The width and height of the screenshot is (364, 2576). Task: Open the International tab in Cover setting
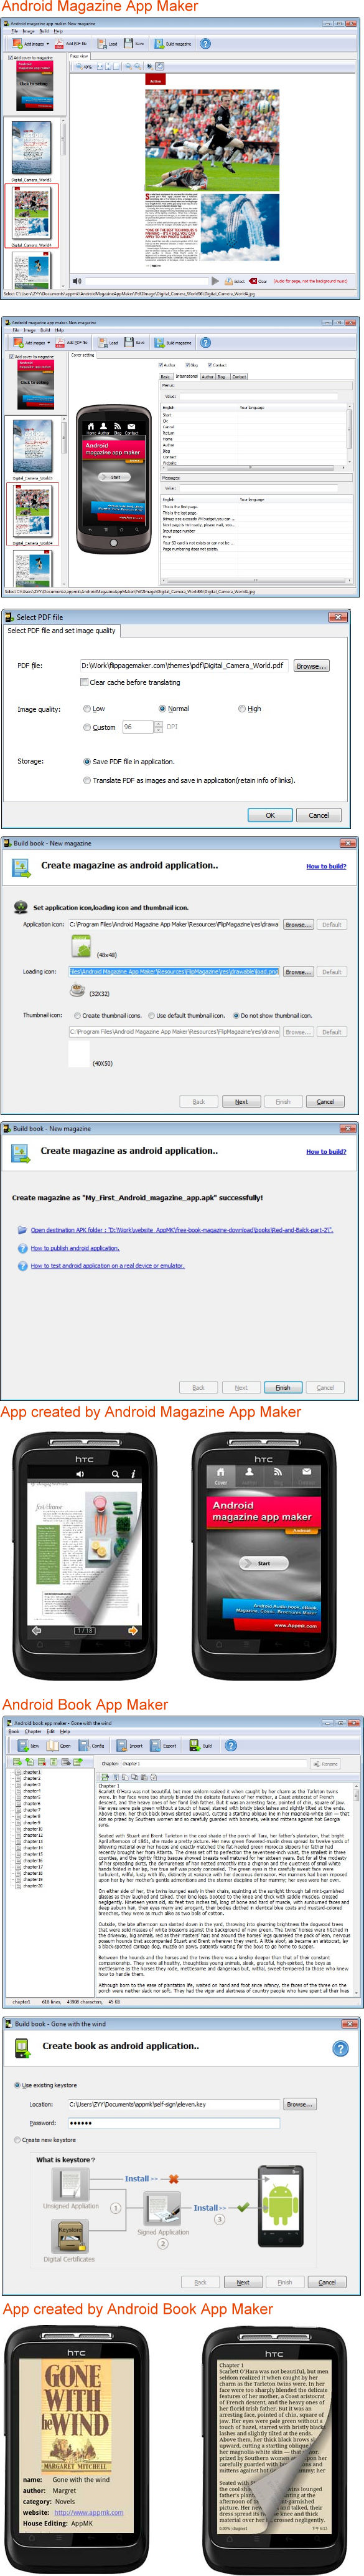pyautogui.click(x=187, y=377)
